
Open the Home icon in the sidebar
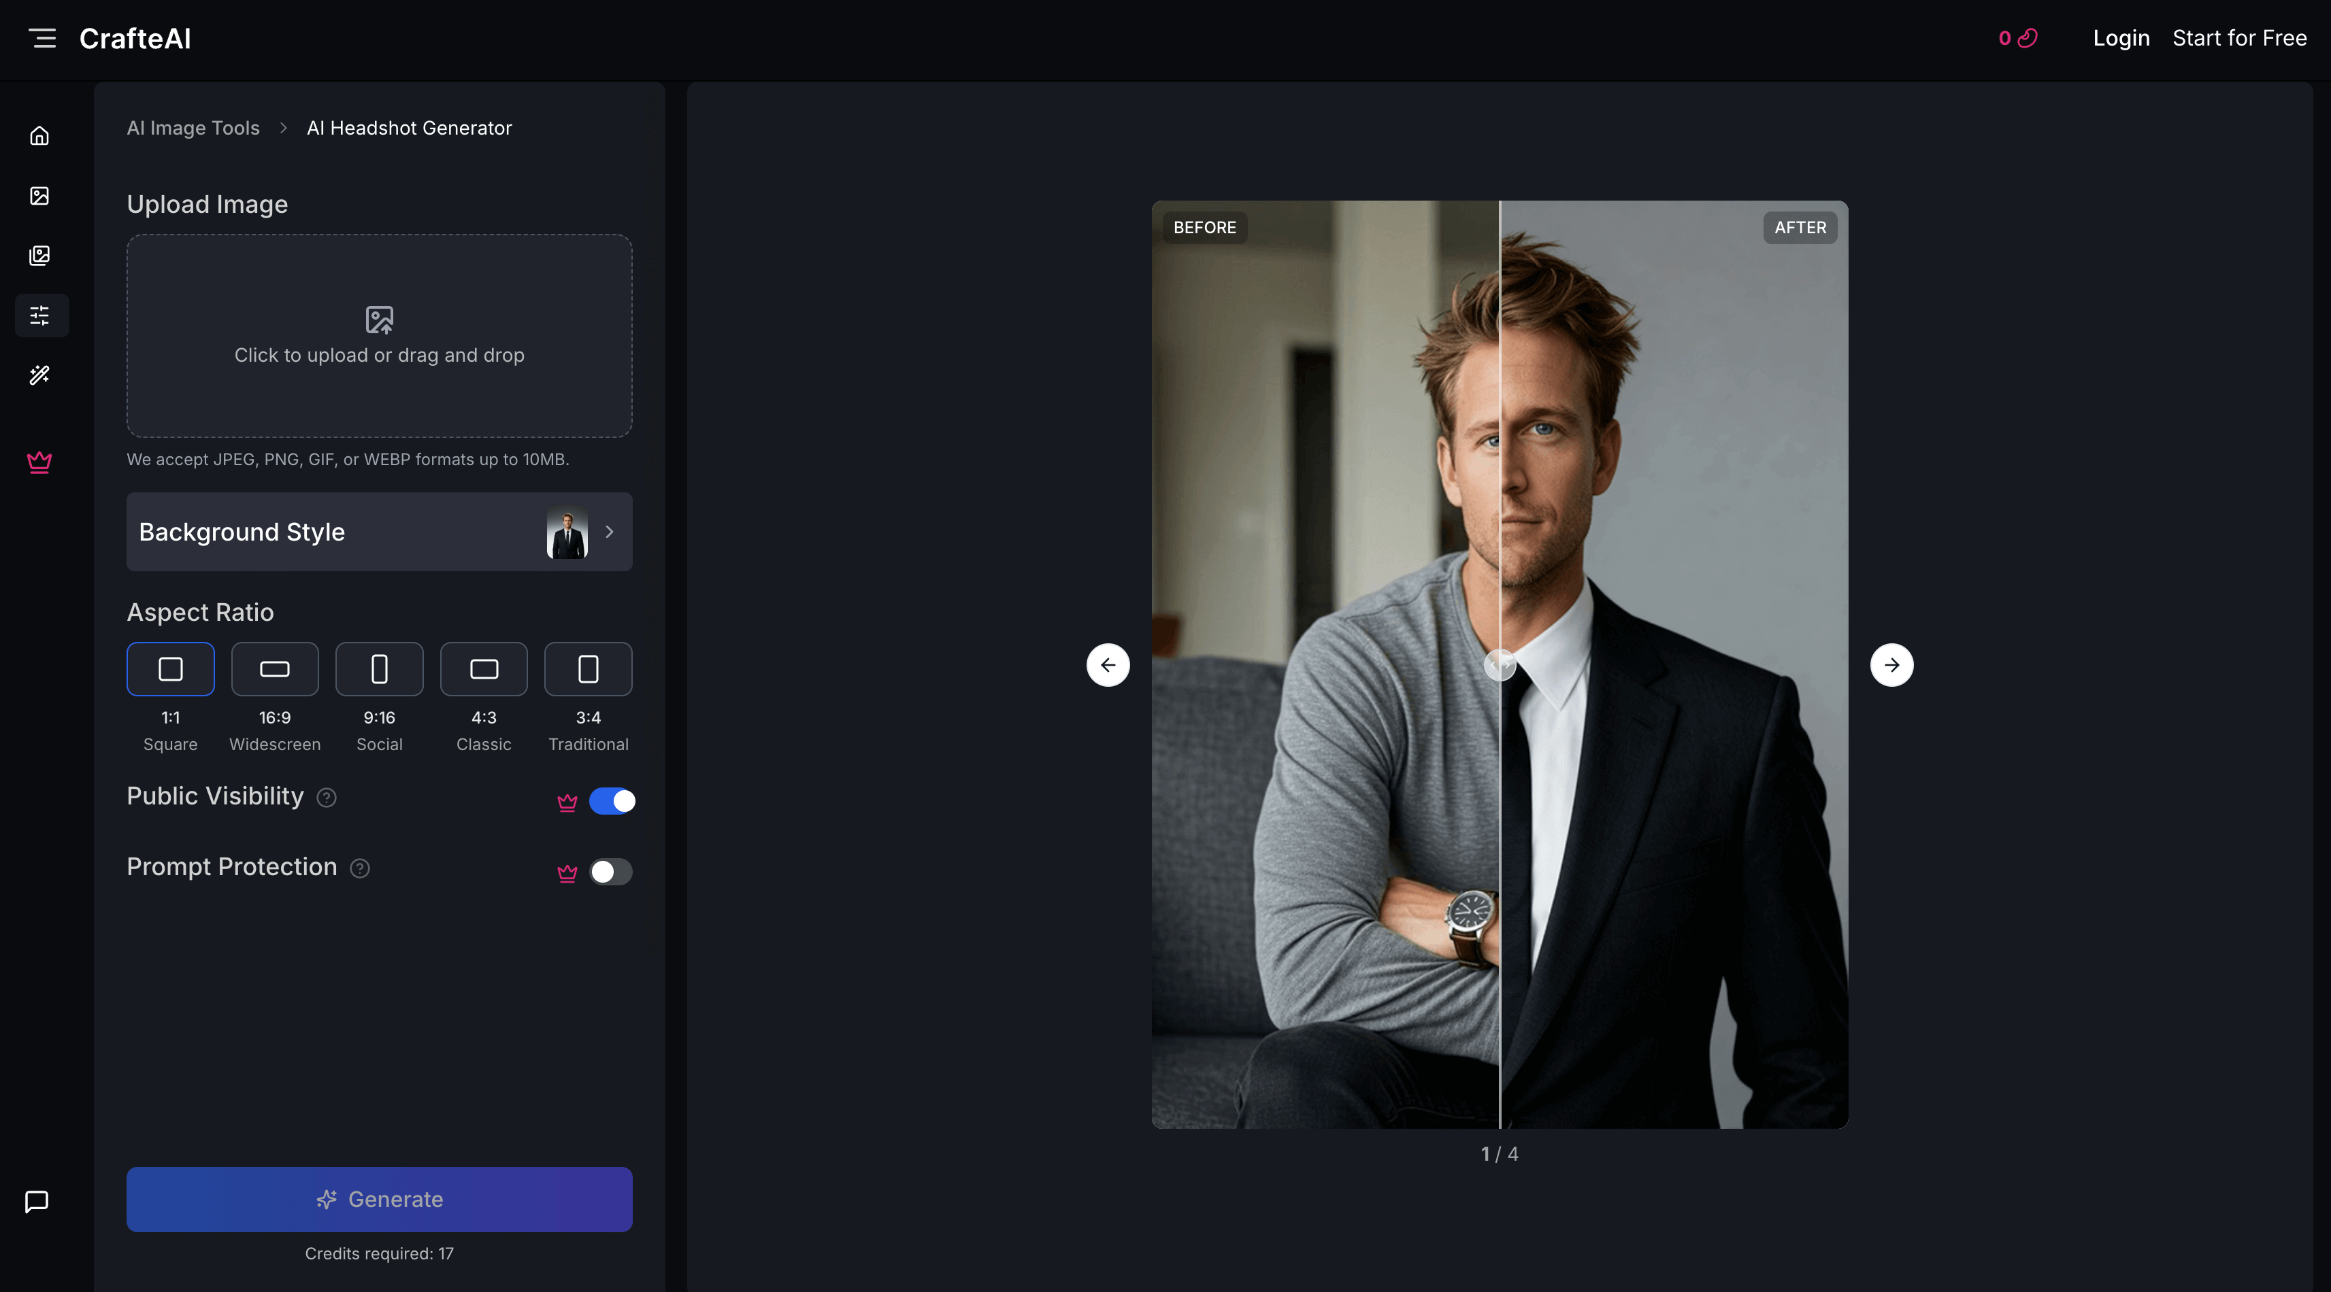pos(40,135)
